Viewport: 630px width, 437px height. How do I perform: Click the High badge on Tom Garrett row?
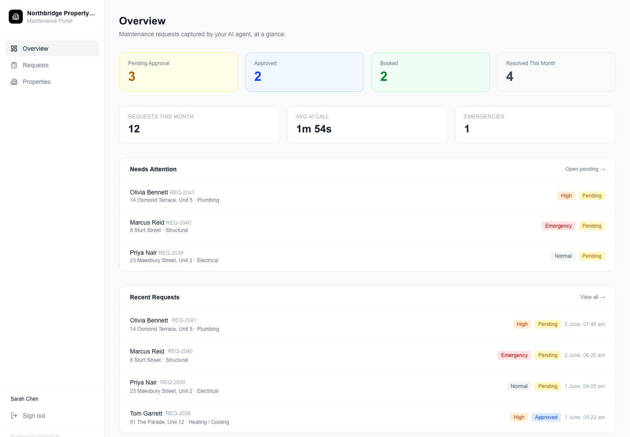tap(519, 417)
